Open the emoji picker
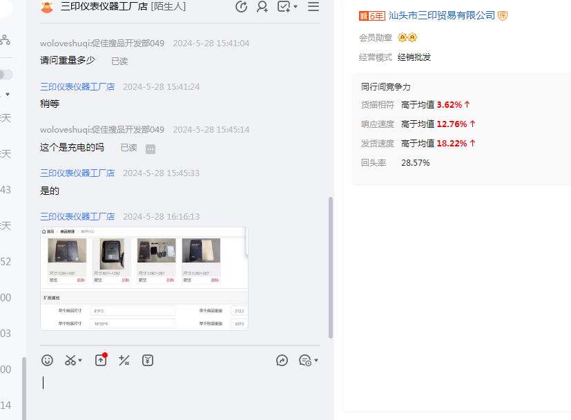The image size is (571, 420). tap(47, 360)
